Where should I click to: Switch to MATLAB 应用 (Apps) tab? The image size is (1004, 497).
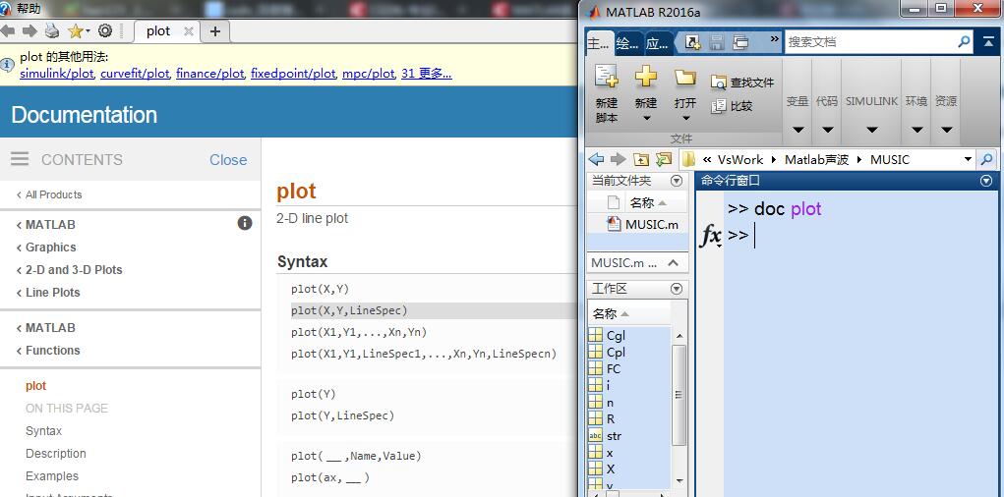pos(656,43)
